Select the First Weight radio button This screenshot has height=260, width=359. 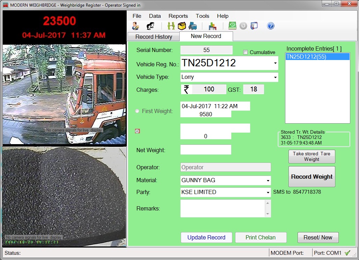[137, 111]
